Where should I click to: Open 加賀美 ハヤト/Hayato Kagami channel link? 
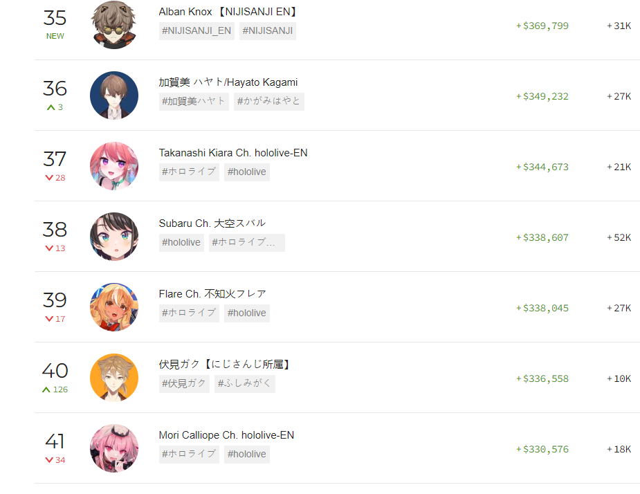[x=228, y=82]
